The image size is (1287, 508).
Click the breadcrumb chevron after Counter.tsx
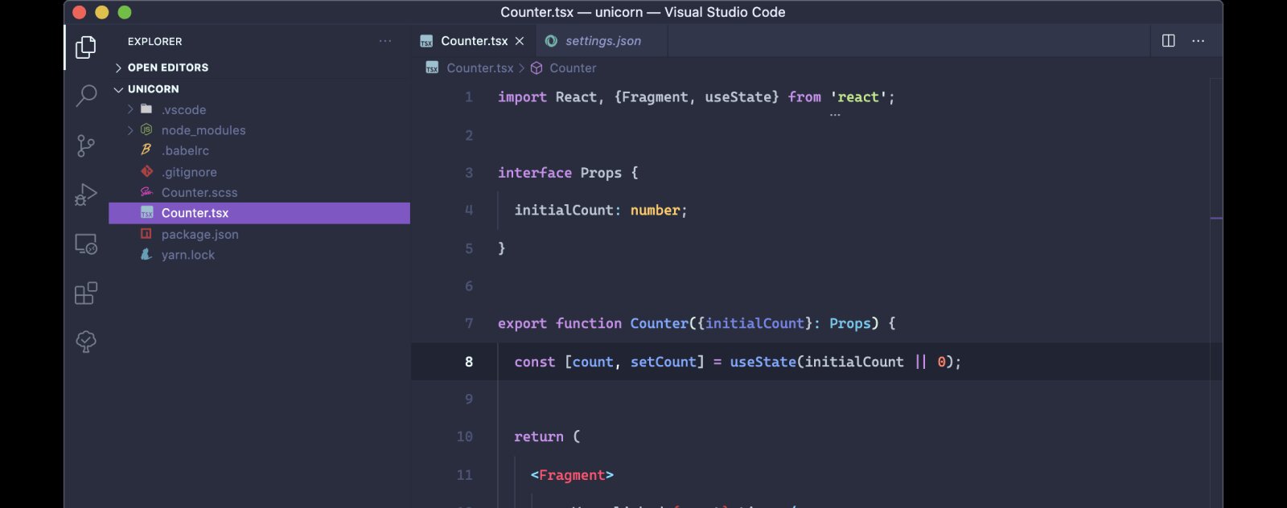pyautogui.click(x=521, y=68)
